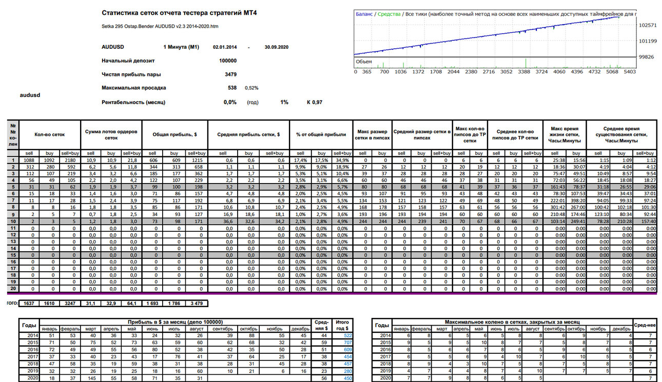Click the 'Макс размер сетки в пипсах' header
This screenshot has width=662, height=382.
(x=372, y=134)
